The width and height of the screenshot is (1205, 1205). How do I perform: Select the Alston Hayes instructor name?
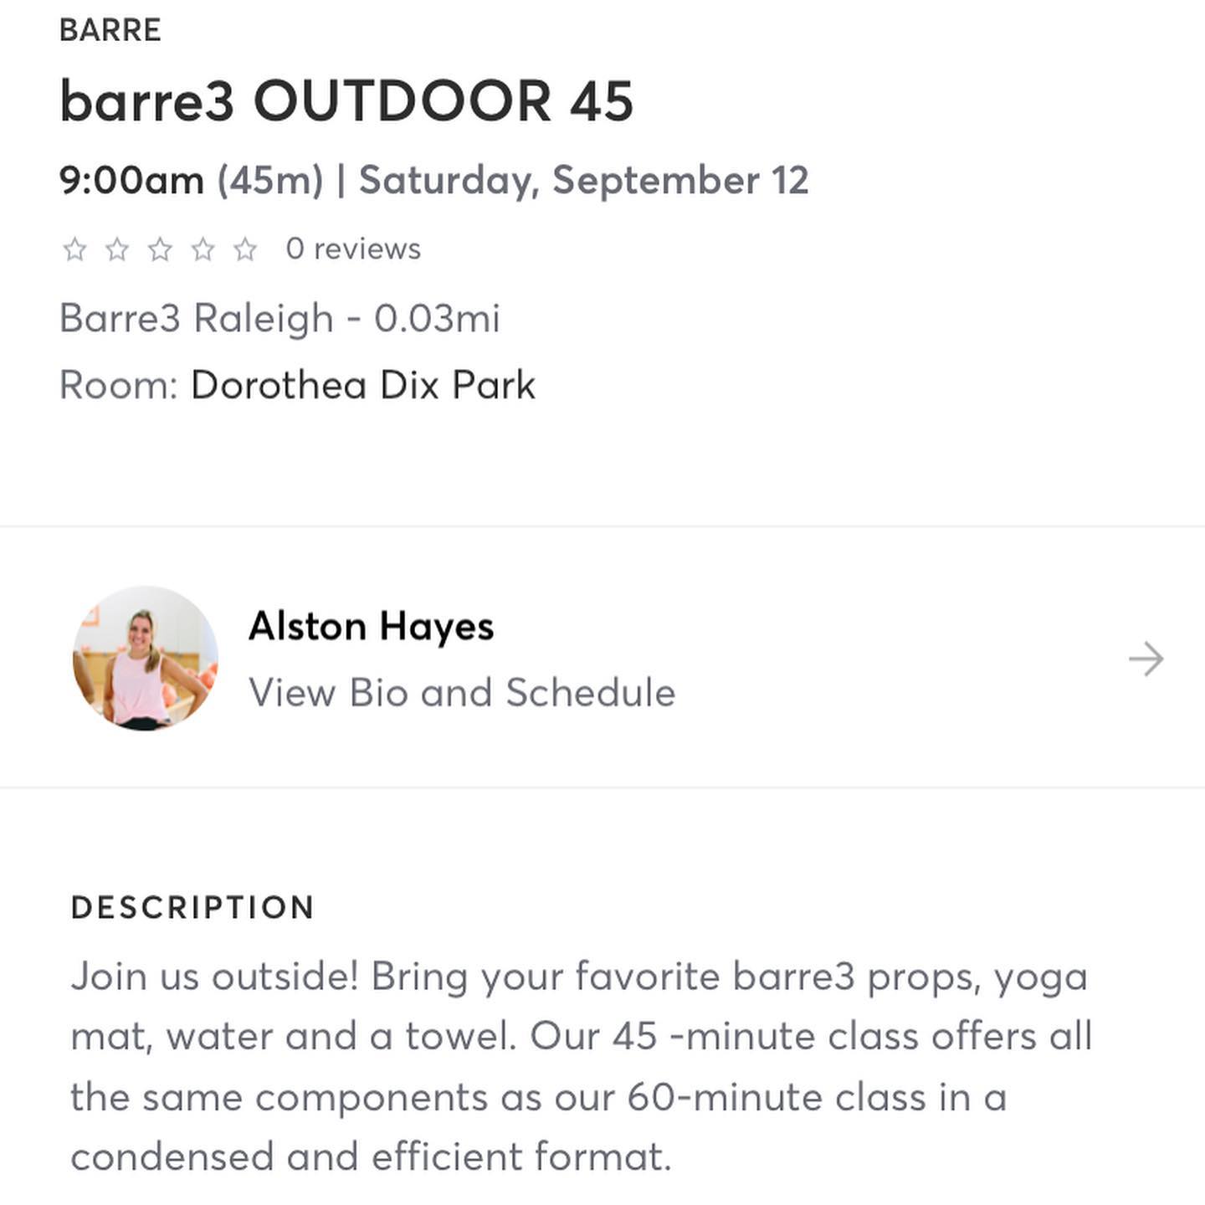point(372,627)
